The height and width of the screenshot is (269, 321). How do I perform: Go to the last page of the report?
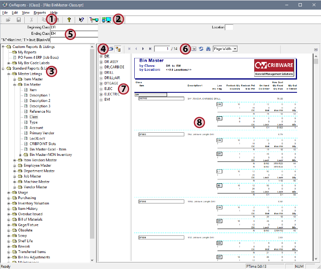coord(150,48)
